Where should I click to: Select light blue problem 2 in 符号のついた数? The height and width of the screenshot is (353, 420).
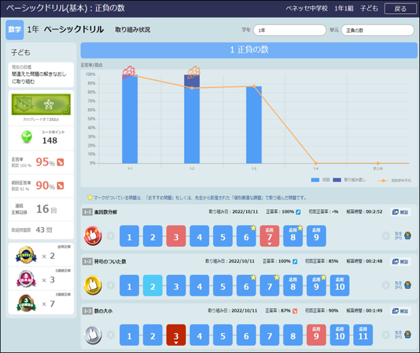[x=152, y=286]
